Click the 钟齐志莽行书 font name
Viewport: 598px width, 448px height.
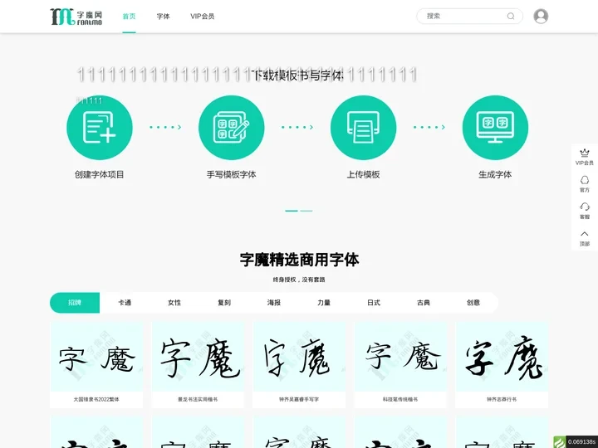[502, 400]
